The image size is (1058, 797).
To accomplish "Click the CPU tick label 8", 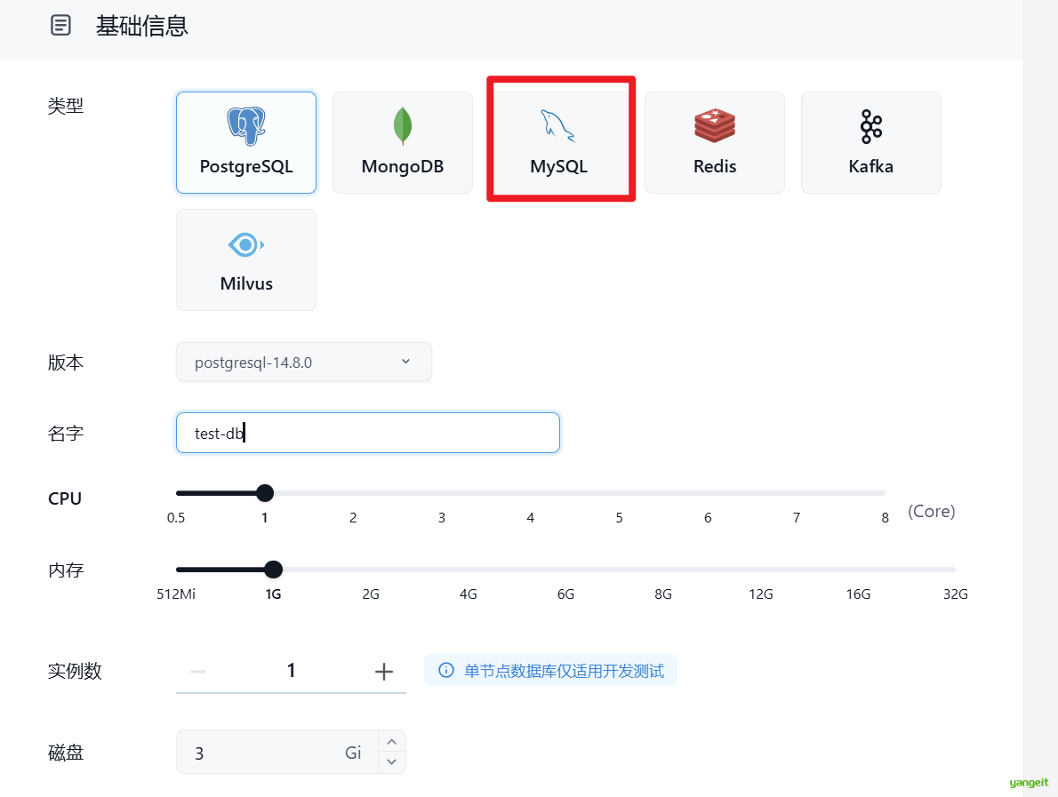I will click(x=886, y=518).
